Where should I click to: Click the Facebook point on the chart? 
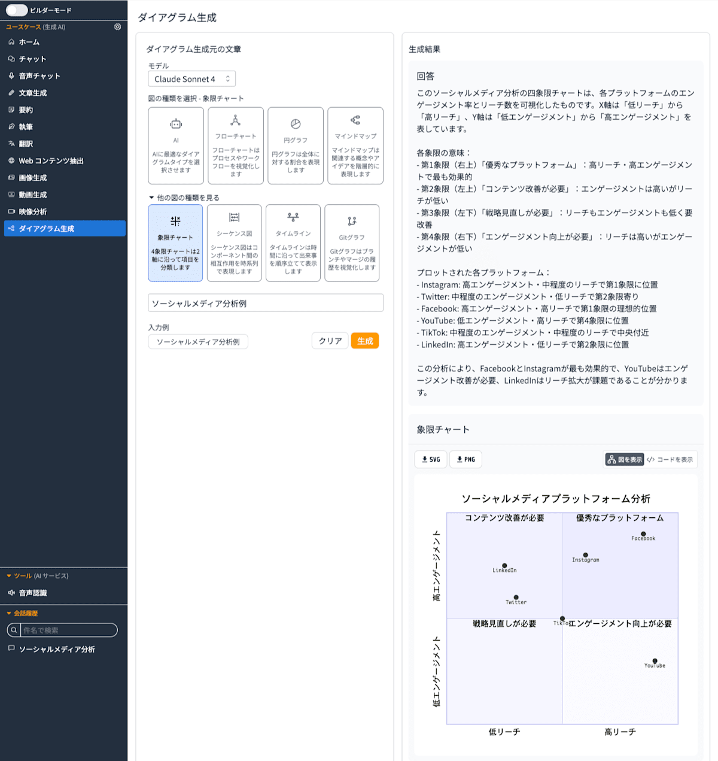pos(643,534)
